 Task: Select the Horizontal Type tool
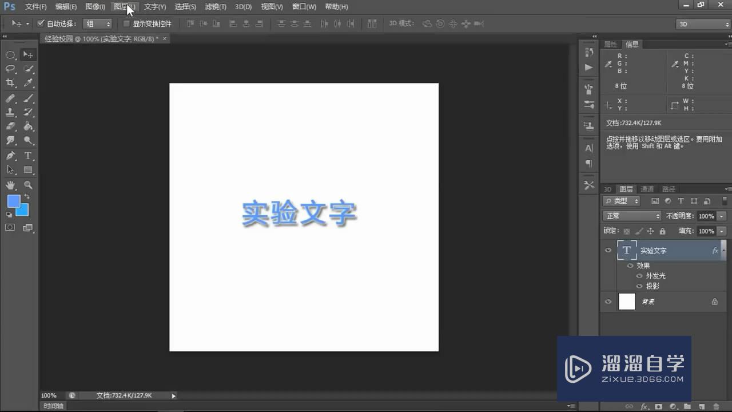(28, 156)
